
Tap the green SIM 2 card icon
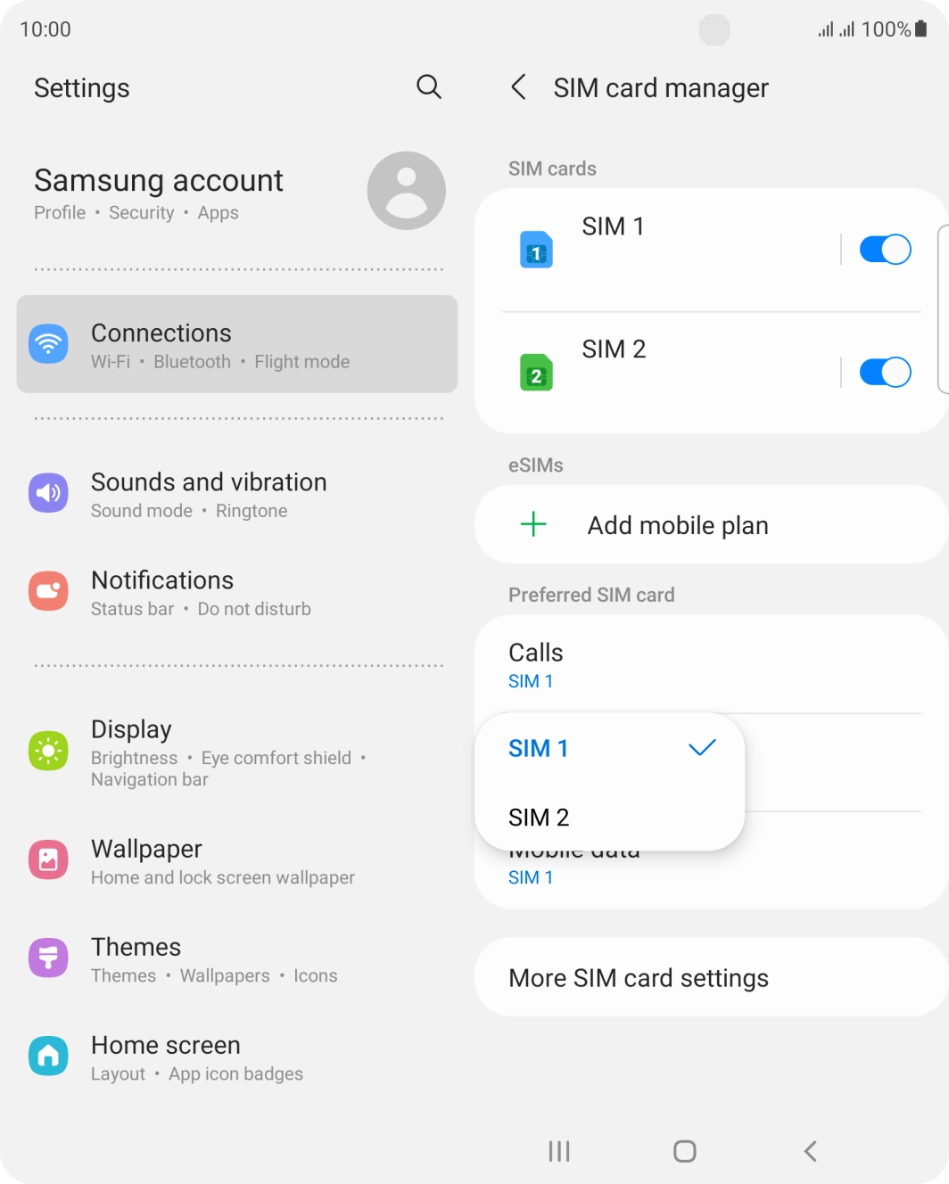tap(536, 373)
